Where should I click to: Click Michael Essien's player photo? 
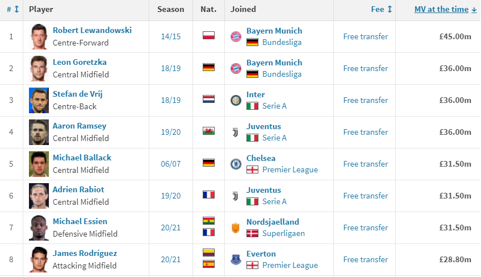[39, 228]
